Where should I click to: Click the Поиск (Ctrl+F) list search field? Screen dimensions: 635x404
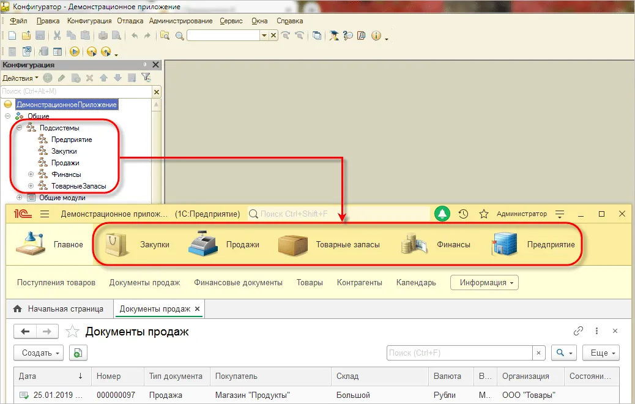(x=459, y=353)
